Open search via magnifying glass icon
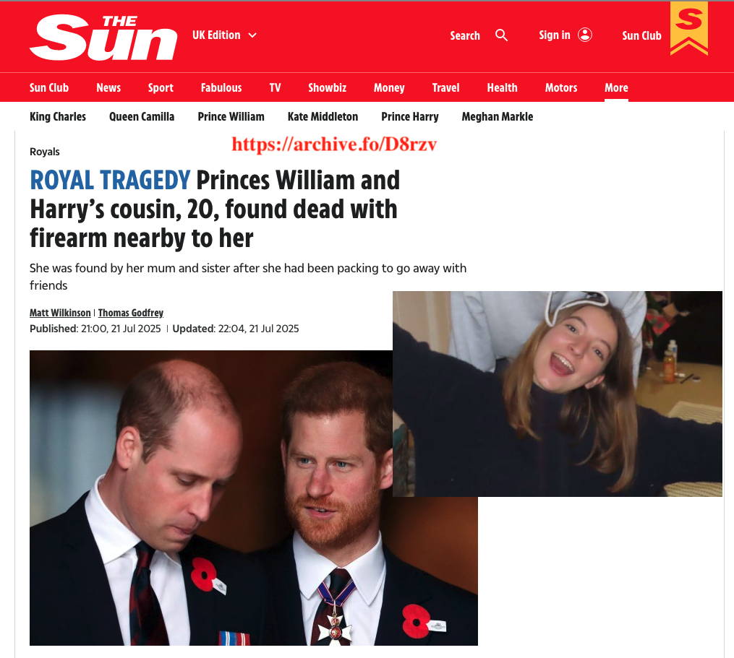Viewport: 734px width, 658px height. coord(501,35)
